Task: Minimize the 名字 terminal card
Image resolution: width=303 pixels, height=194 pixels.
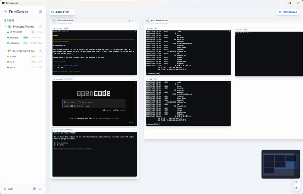Action: pyautogui.click(x=223, y=79)
